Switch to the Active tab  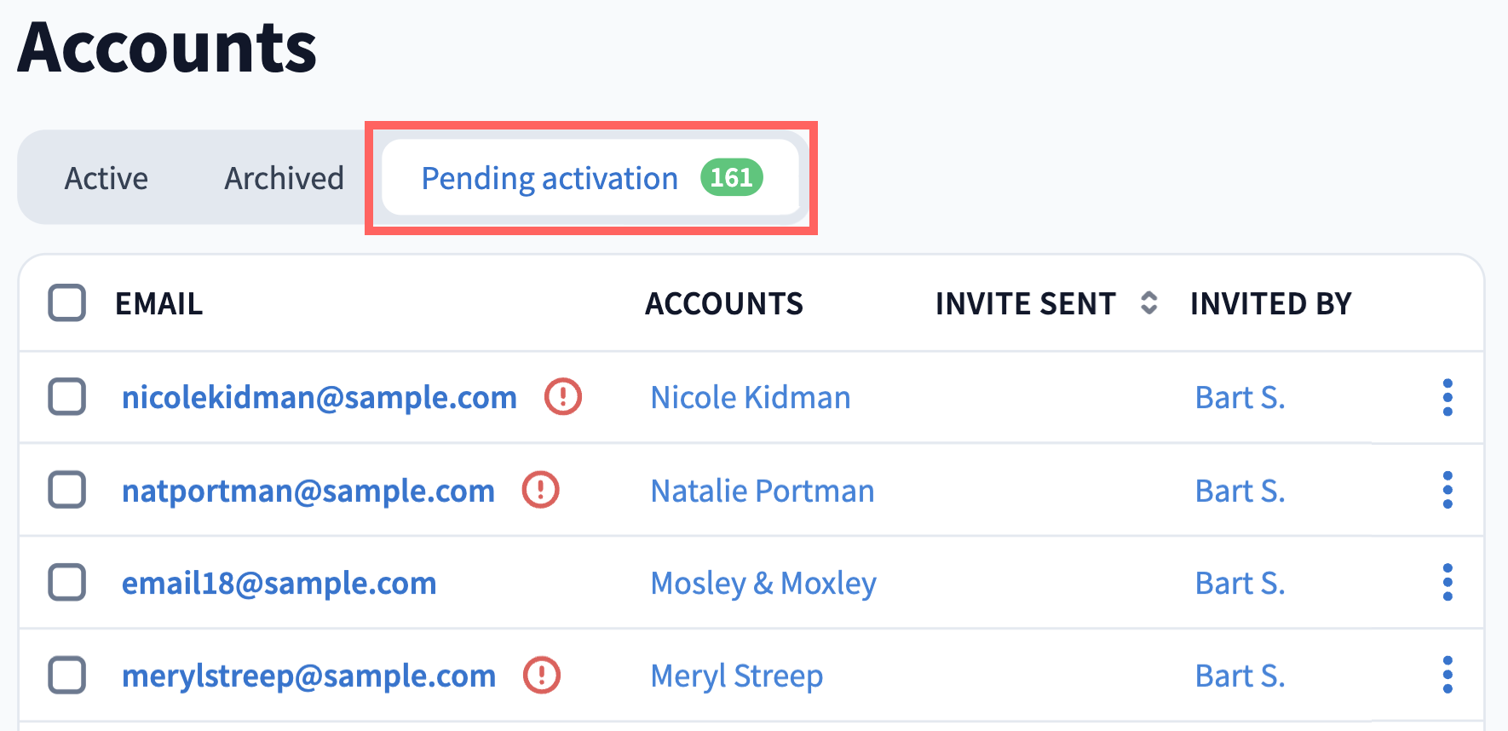(x=106, y=178)
